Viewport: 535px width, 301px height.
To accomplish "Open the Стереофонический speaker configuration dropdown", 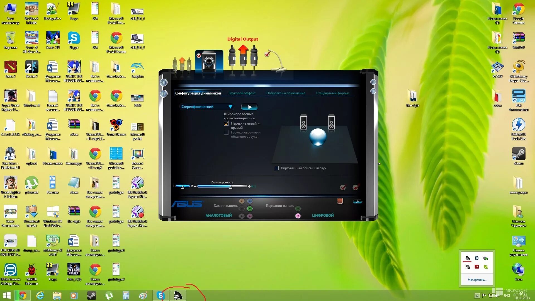I will pos(207,107).
